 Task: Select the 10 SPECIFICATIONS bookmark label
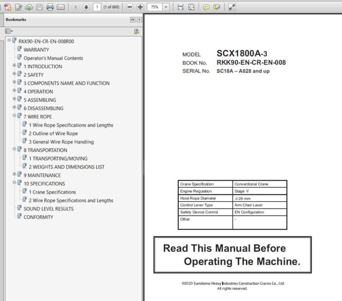[x=44, y=184]
